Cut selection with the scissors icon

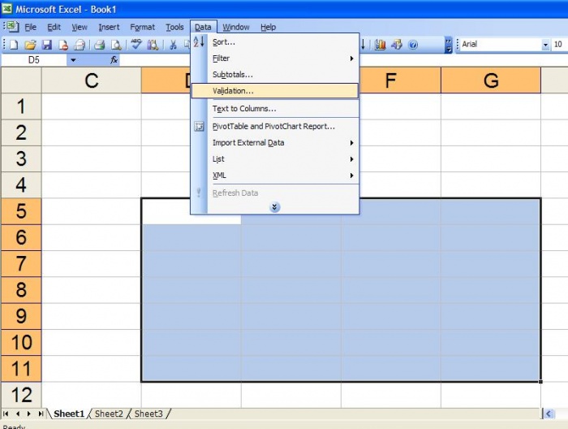(173, 45)
